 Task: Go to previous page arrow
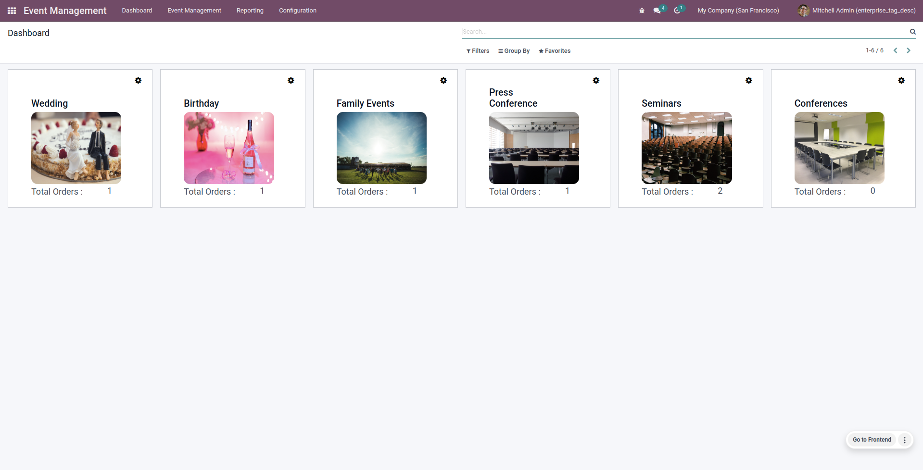click(896, 50)
